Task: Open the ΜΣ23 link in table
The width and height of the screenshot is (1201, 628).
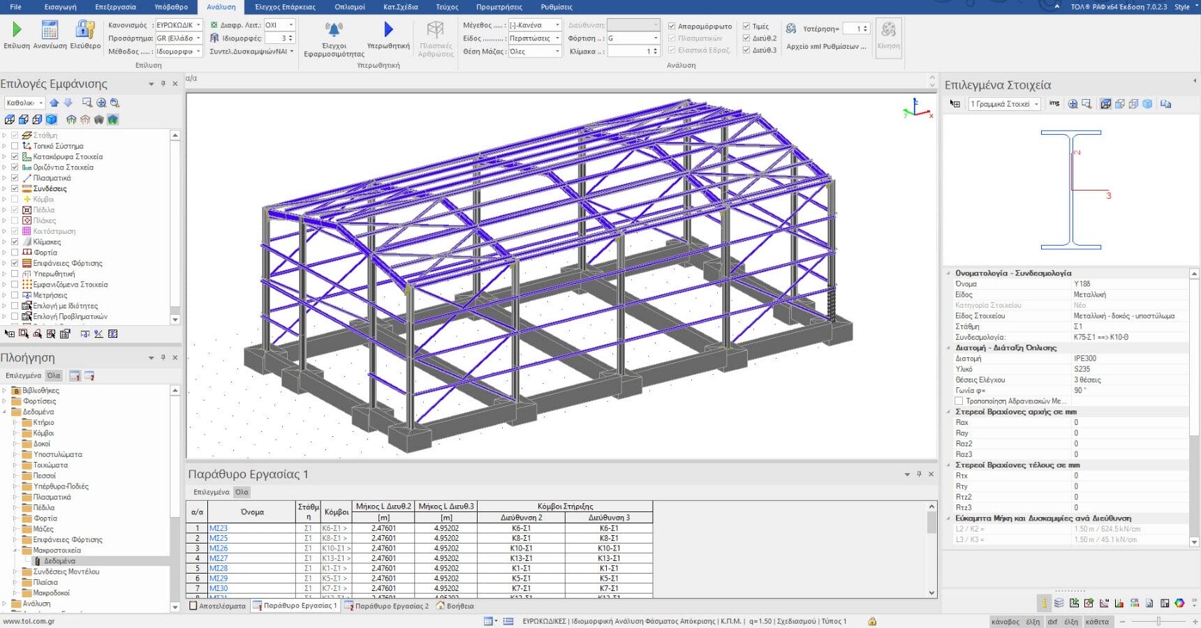Action: [x=219, y=528]
